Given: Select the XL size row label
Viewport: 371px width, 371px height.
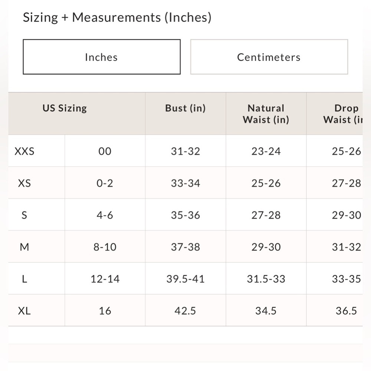Looking at the screenshot, I should click(x=24, y=311).
